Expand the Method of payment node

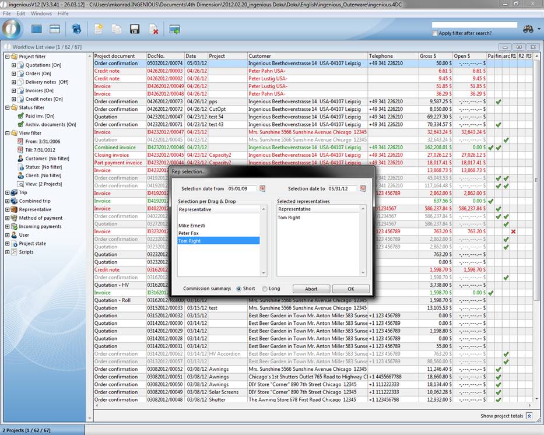pos(8,218)
